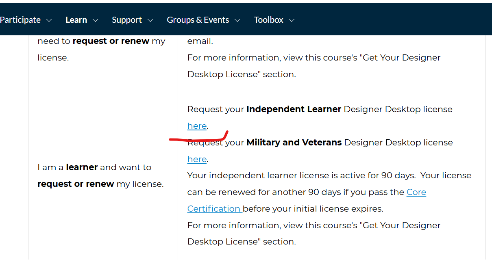Screen dimensions: 492x277
Task: Follow the Military and Veterans "here" link
Action: click(197, 159)
